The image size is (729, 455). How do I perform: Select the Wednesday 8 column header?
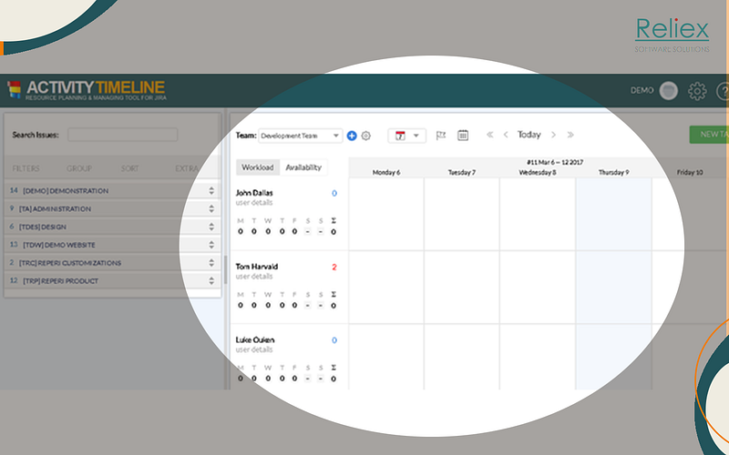click(x=538, y=172)
